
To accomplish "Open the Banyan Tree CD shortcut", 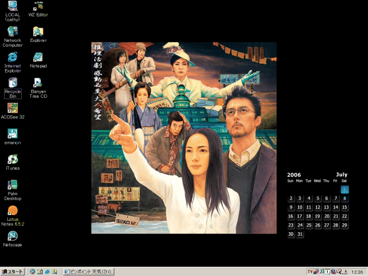I will tap(38, 83).
